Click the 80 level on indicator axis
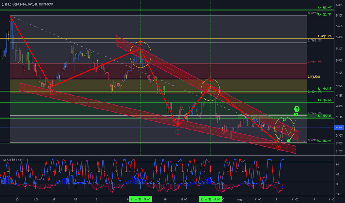 coord(337,164)
